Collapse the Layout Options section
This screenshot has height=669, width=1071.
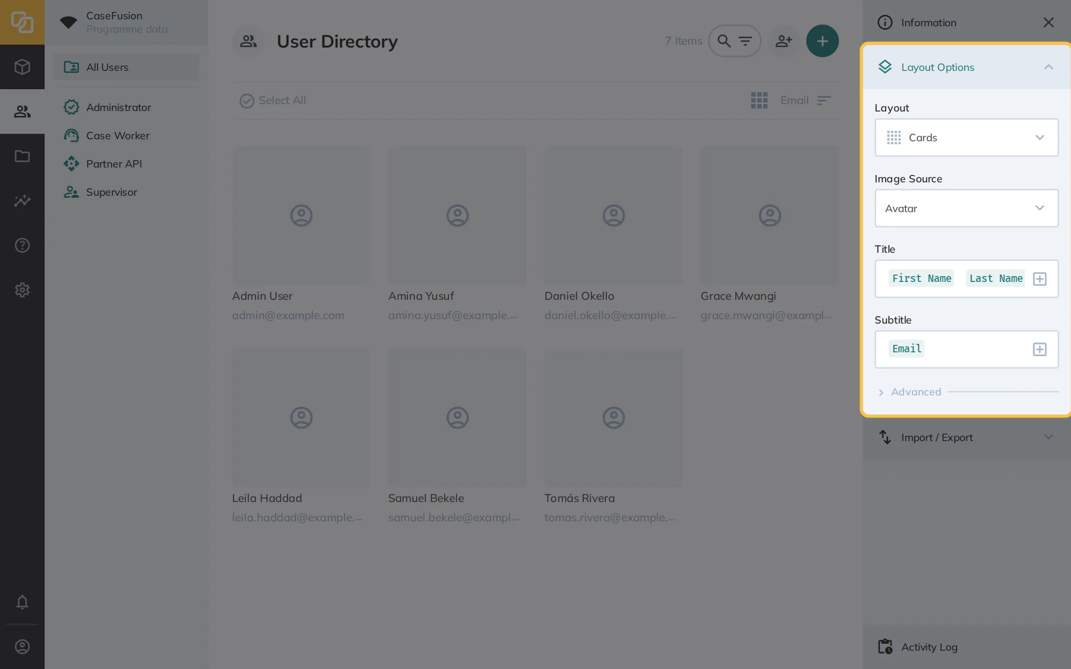pos(966,67)
